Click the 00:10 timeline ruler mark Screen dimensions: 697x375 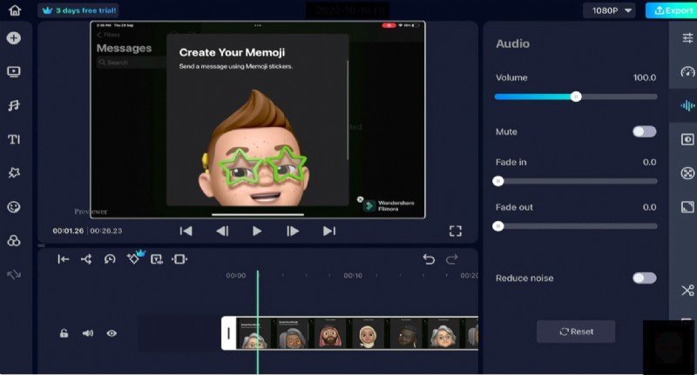[353, 276]
